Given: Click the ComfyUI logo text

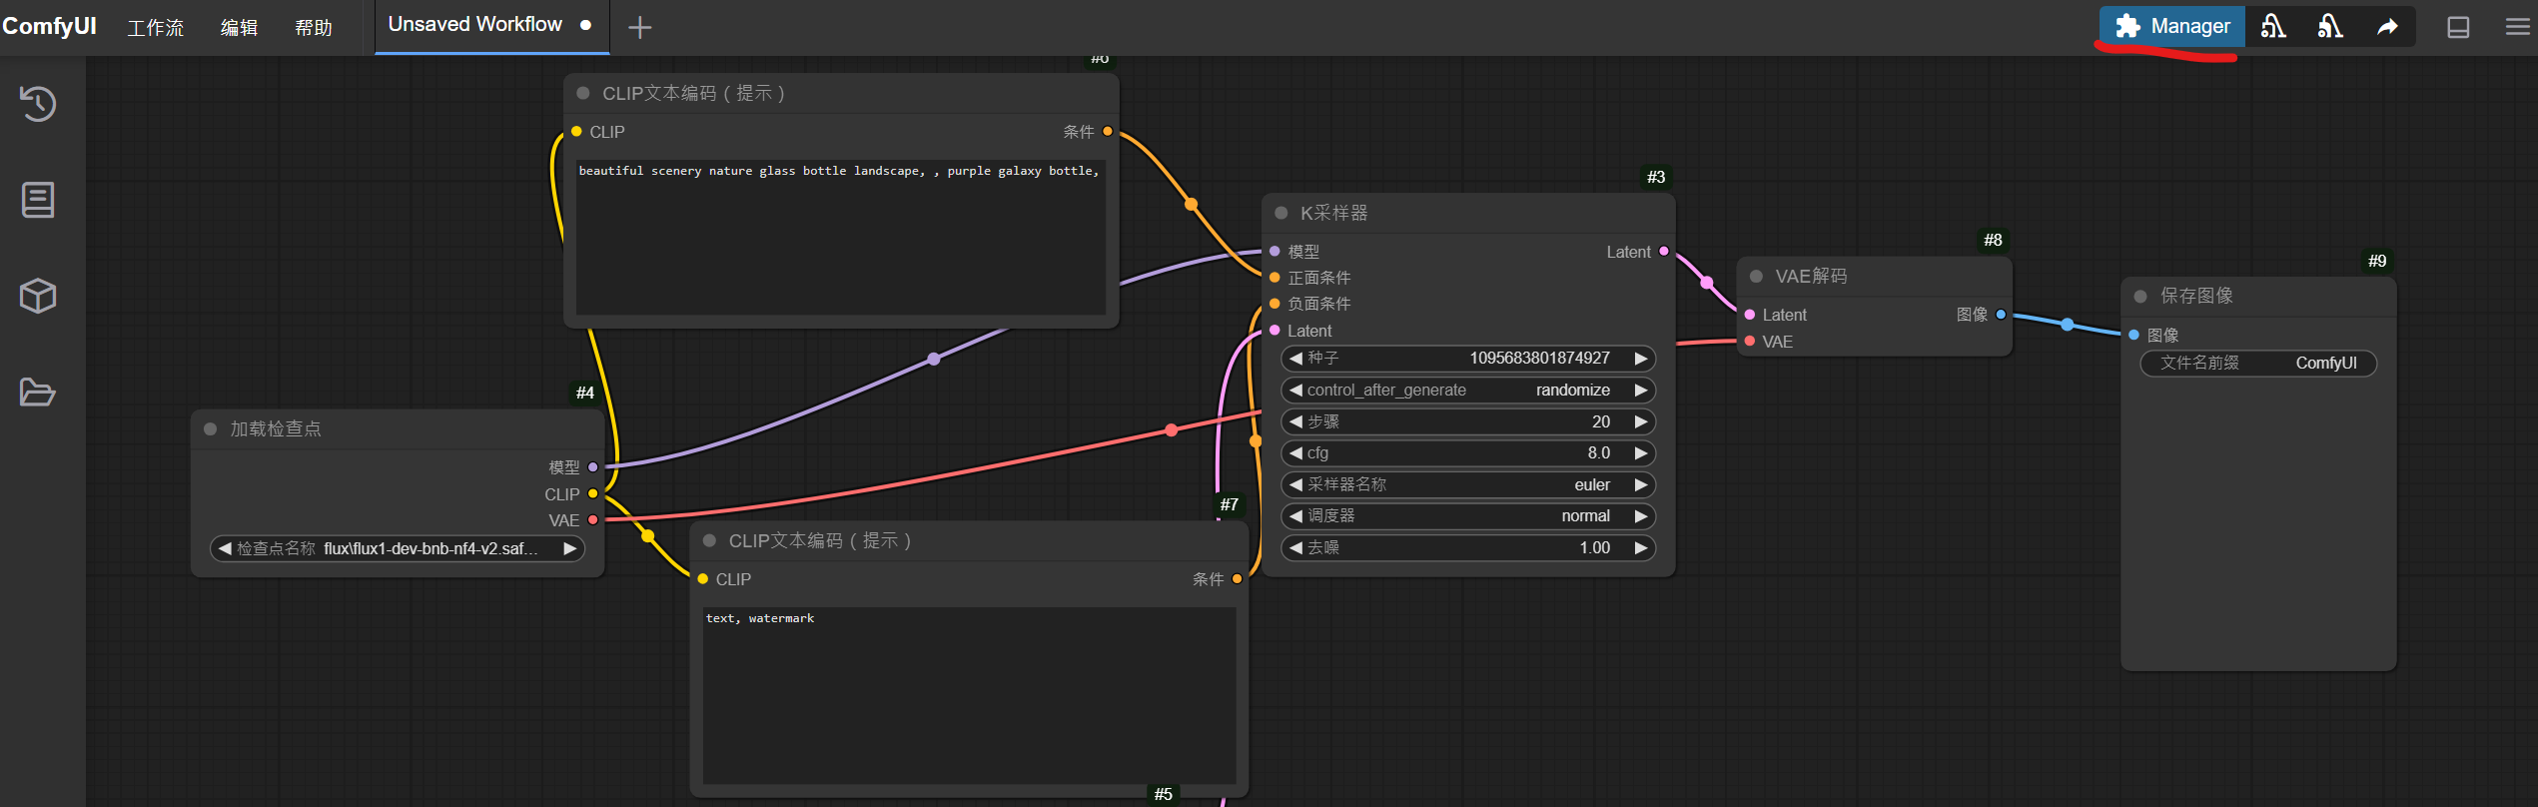Looking at the screenshot, I should point(49,26).
